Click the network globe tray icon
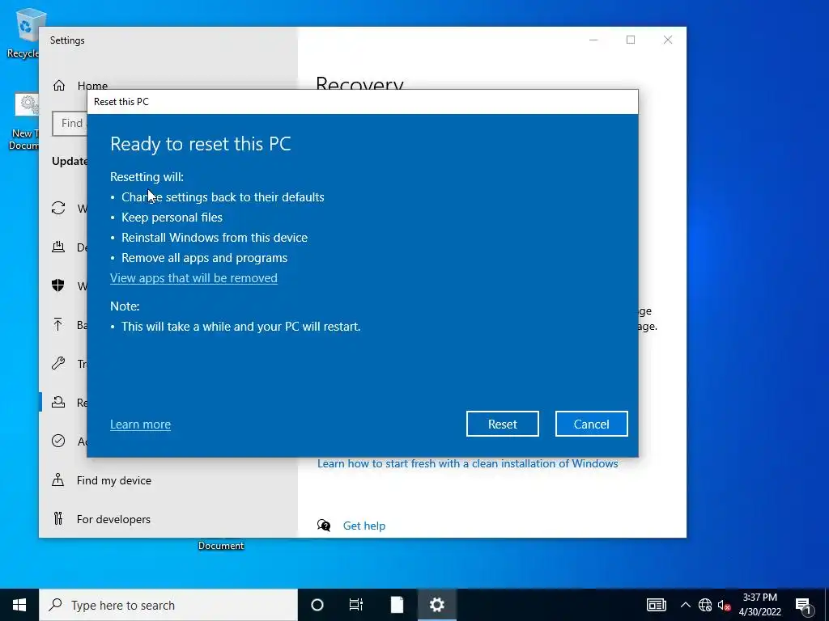This screenshot has width=829, height=621. click(705, 605)
